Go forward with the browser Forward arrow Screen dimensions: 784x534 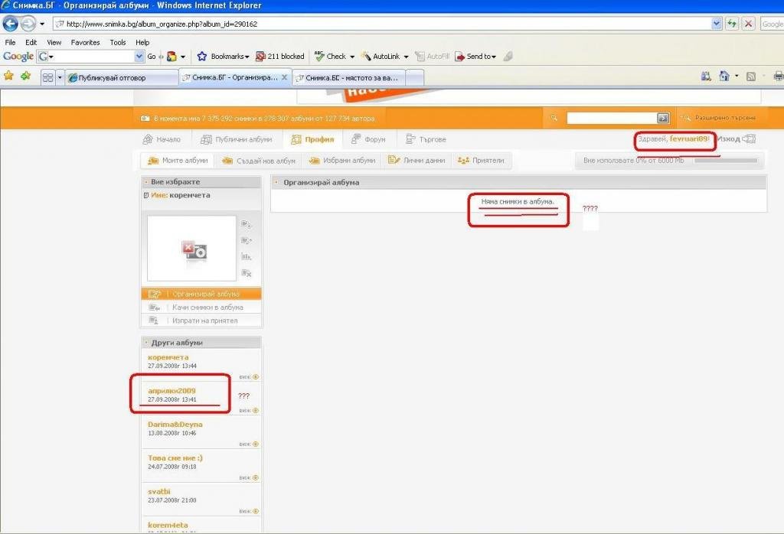(28, 24)
